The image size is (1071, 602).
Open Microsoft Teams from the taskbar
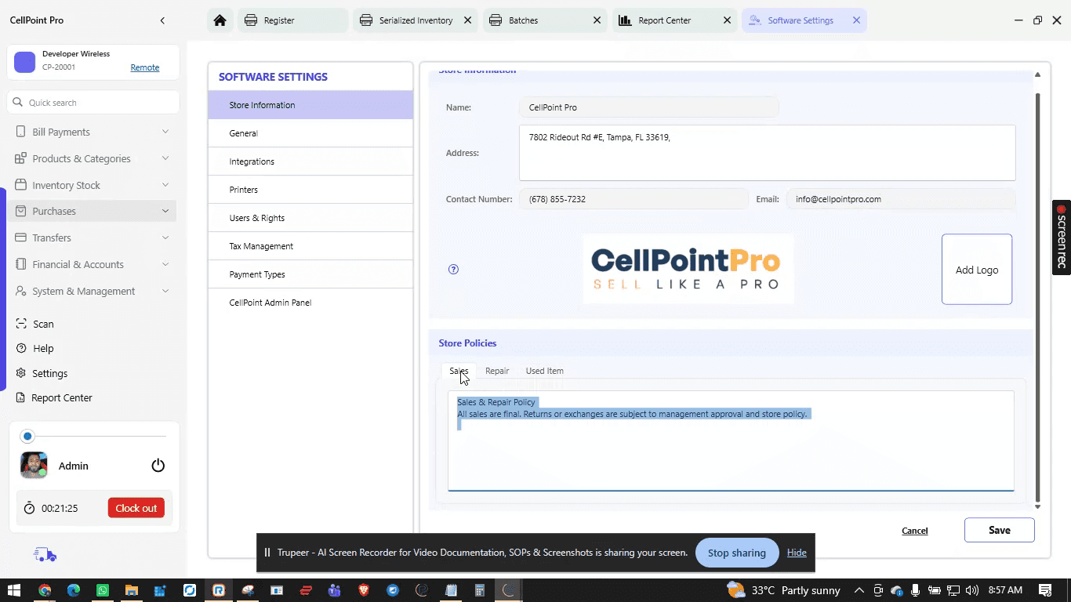coord(335,590)
